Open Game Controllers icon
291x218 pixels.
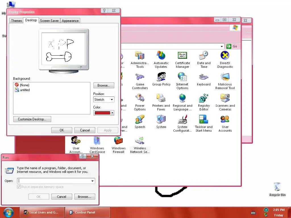click(x=140, y=81)
